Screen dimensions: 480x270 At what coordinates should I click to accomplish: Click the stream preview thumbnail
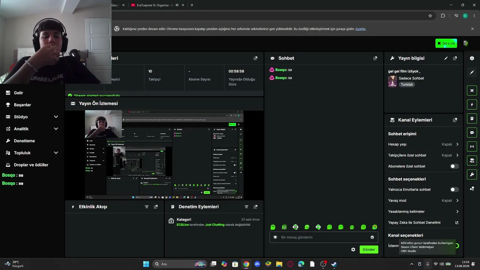(164, 155)
